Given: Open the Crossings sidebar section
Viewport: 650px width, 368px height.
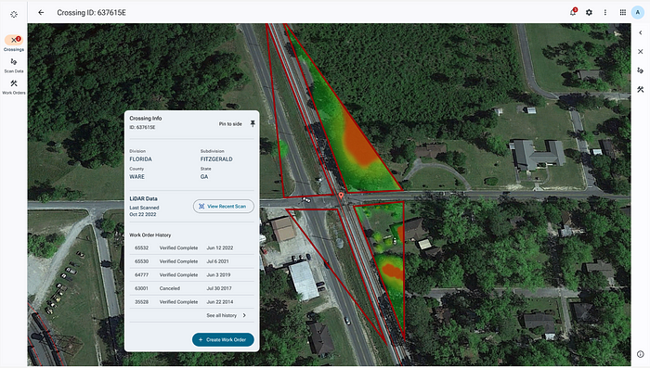Looking at the screenshot, I should click(14, 43).
